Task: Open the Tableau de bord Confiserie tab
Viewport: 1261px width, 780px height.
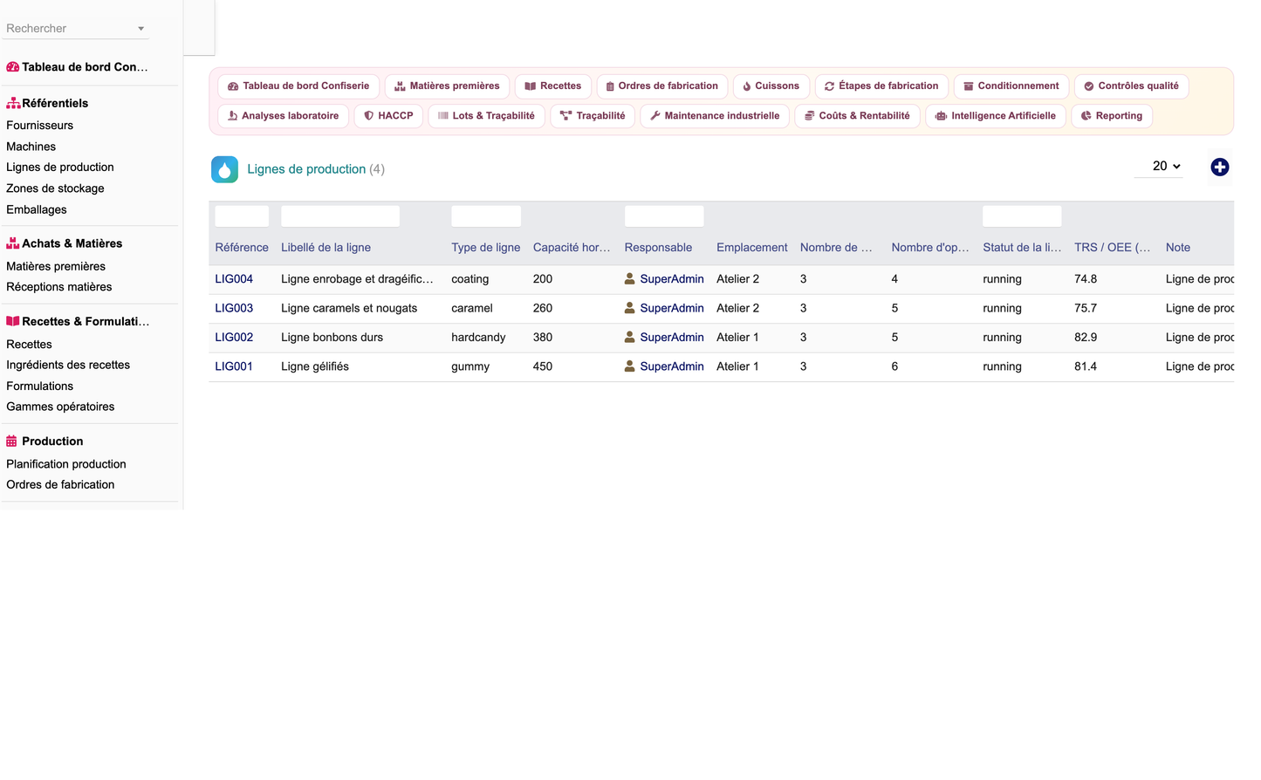Action: [298, 86]
